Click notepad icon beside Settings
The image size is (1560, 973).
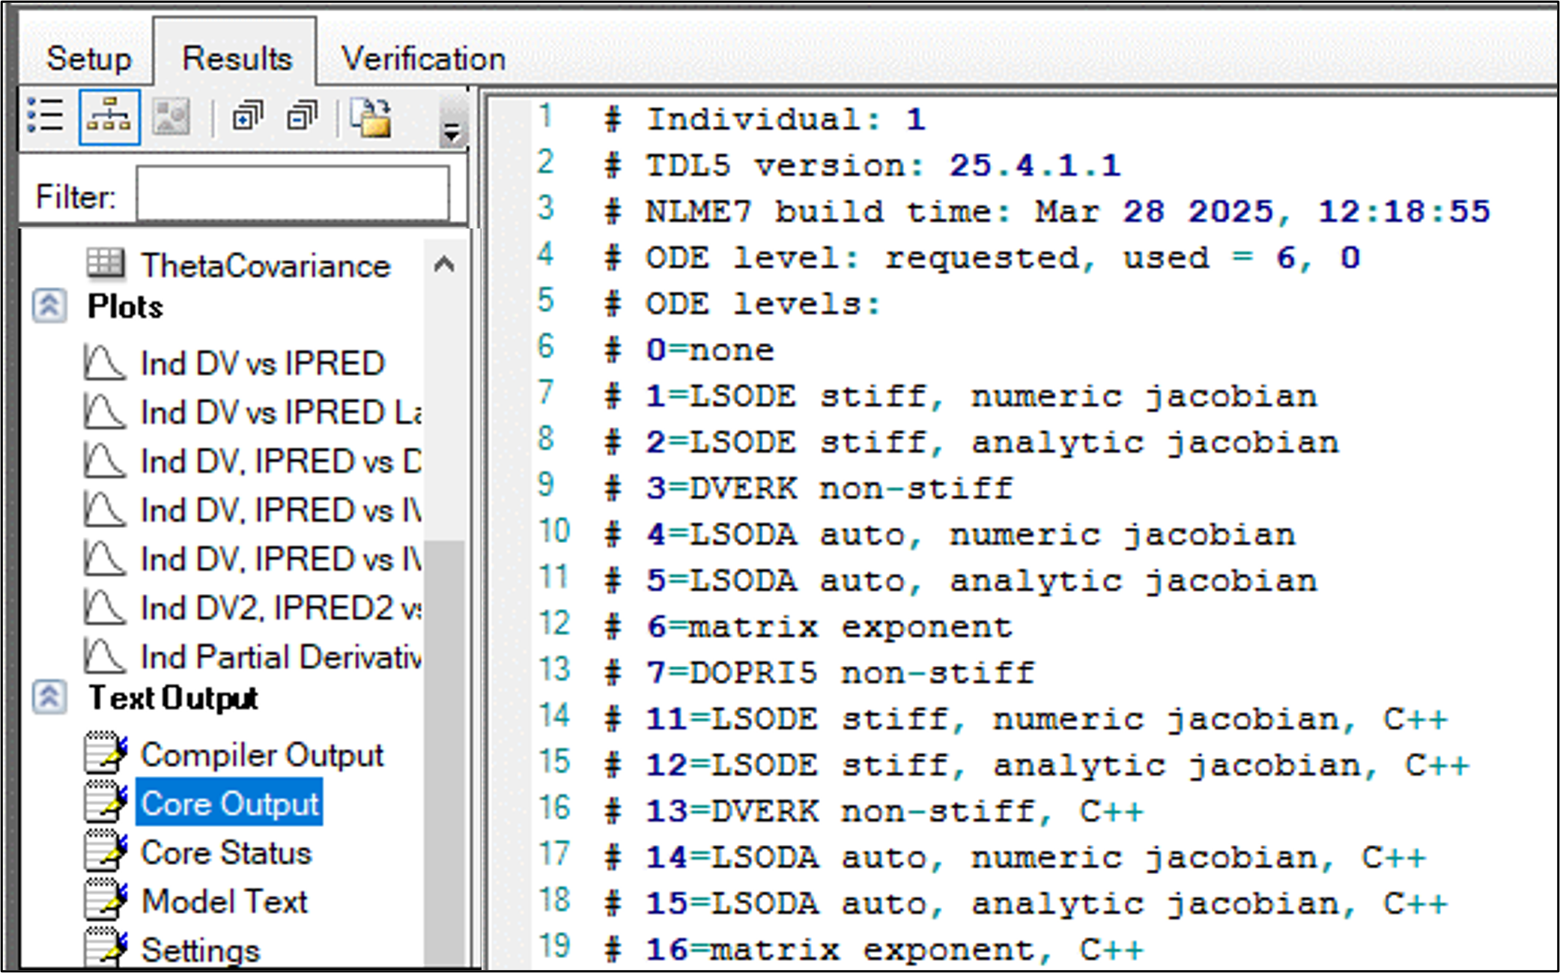[105, 948]
